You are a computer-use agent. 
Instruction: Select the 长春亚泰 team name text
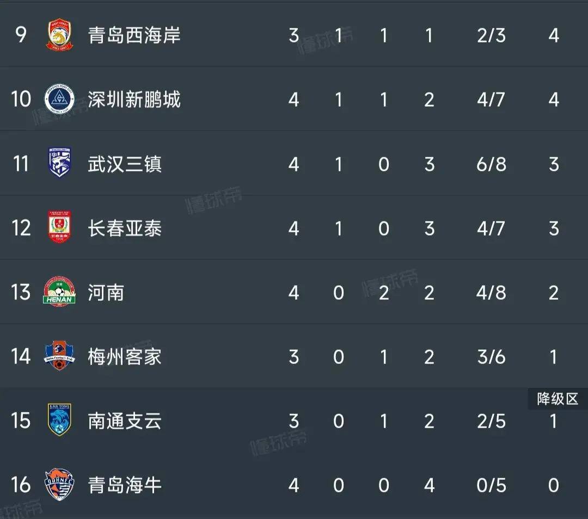pos(125,228)
